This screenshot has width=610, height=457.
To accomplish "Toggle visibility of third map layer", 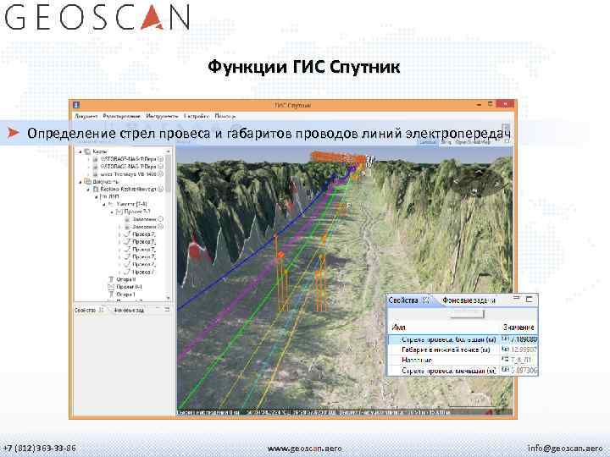I will tap(160, 174).
